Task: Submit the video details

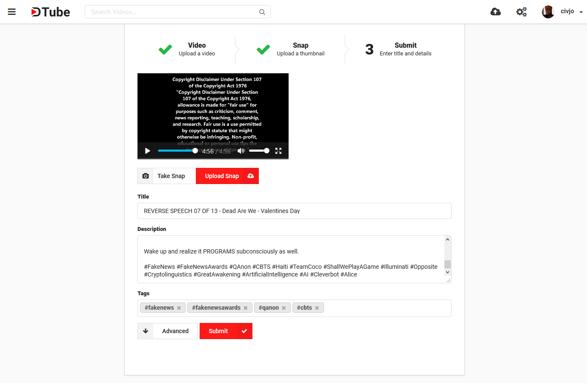Action: click(218, 331)
